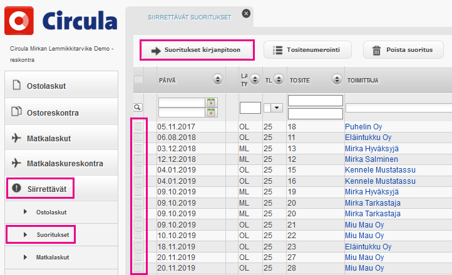The width and height of the screenshot is (452, 275).
Task: Close the Siirrettävät suoritukset tab
Action: tap(246, 13)
